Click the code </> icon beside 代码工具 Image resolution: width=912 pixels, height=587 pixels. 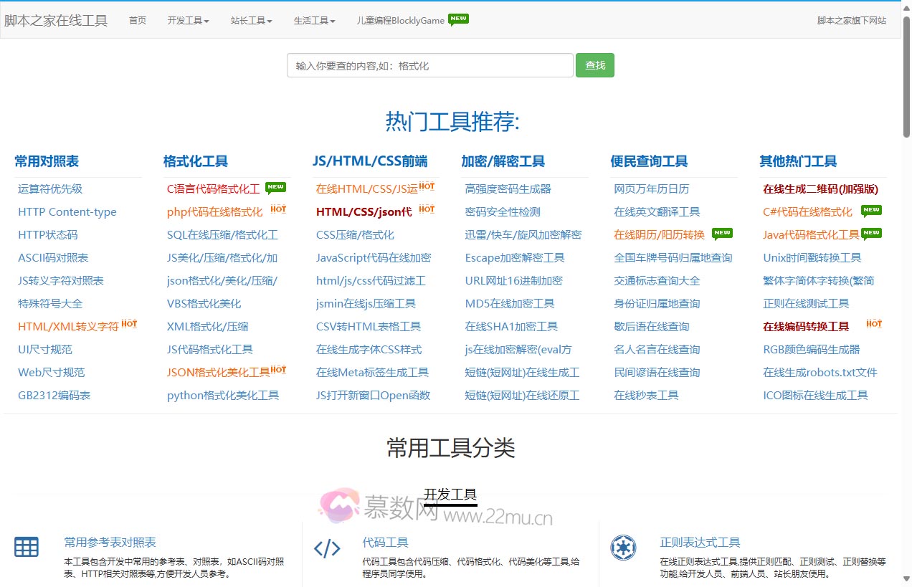pos(327,548)
